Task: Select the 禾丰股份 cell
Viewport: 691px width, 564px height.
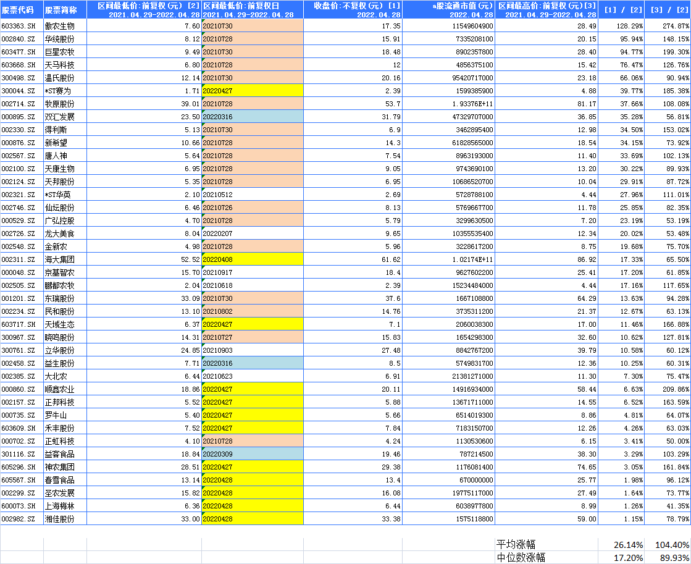Action: [65, 427]
